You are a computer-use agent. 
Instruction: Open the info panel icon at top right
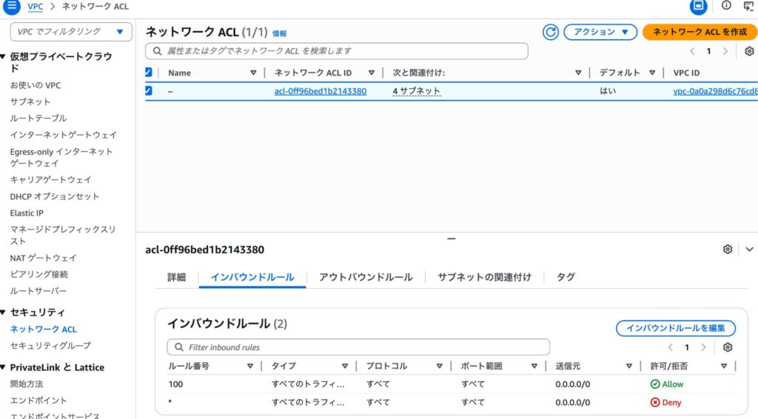point(725,6)
